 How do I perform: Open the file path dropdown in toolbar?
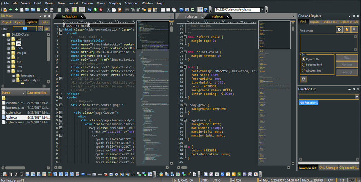coord(263,9)
